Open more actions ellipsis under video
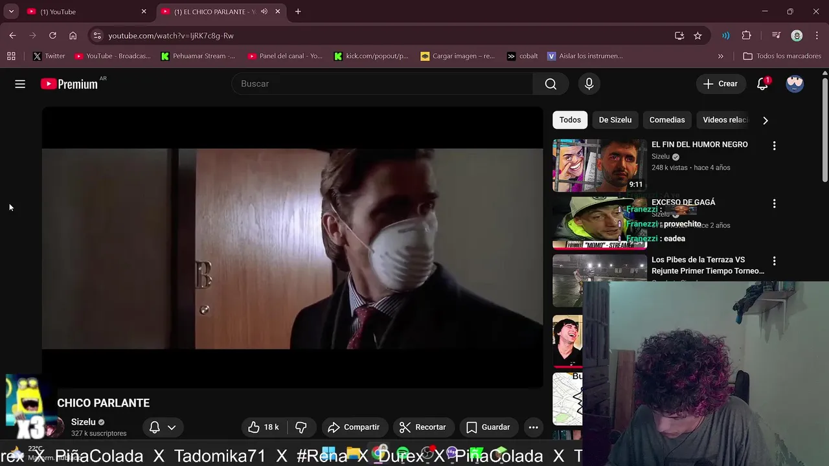 click(x=533, y=427)
